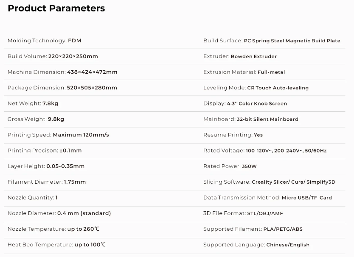Click the CR Touch Auto-leveling entry
The image size is (354, 257).
[278, 88]
